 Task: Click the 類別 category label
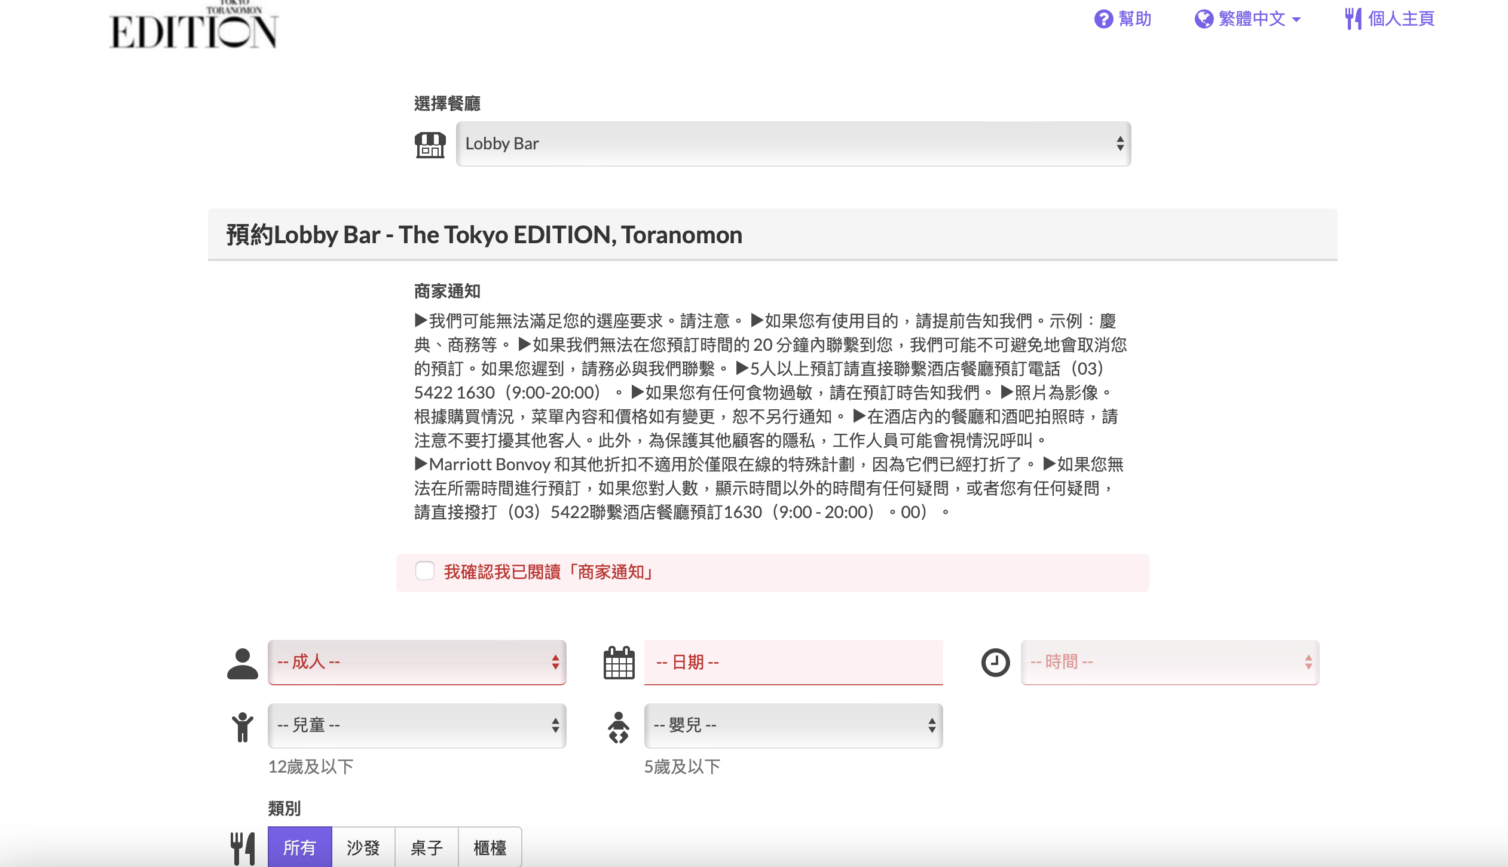pyautogui.click(x=285, y=808)
